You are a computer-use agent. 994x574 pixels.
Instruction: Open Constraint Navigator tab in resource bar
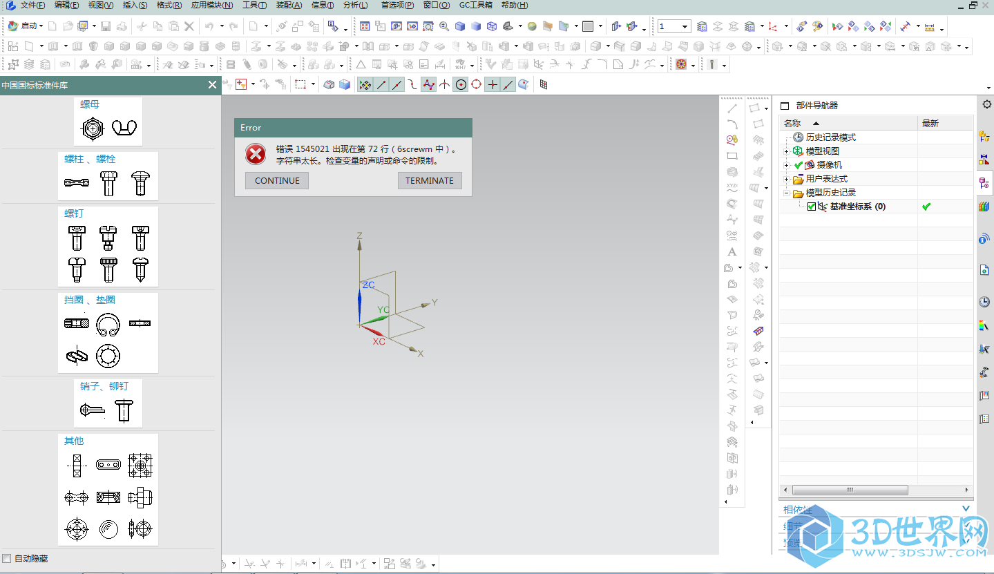coord(984,161)
